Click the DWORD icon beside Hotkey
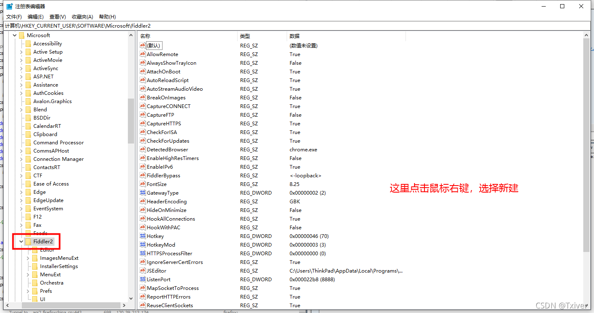The width and height of the screenshot is (594, 313). coord(143,236)
